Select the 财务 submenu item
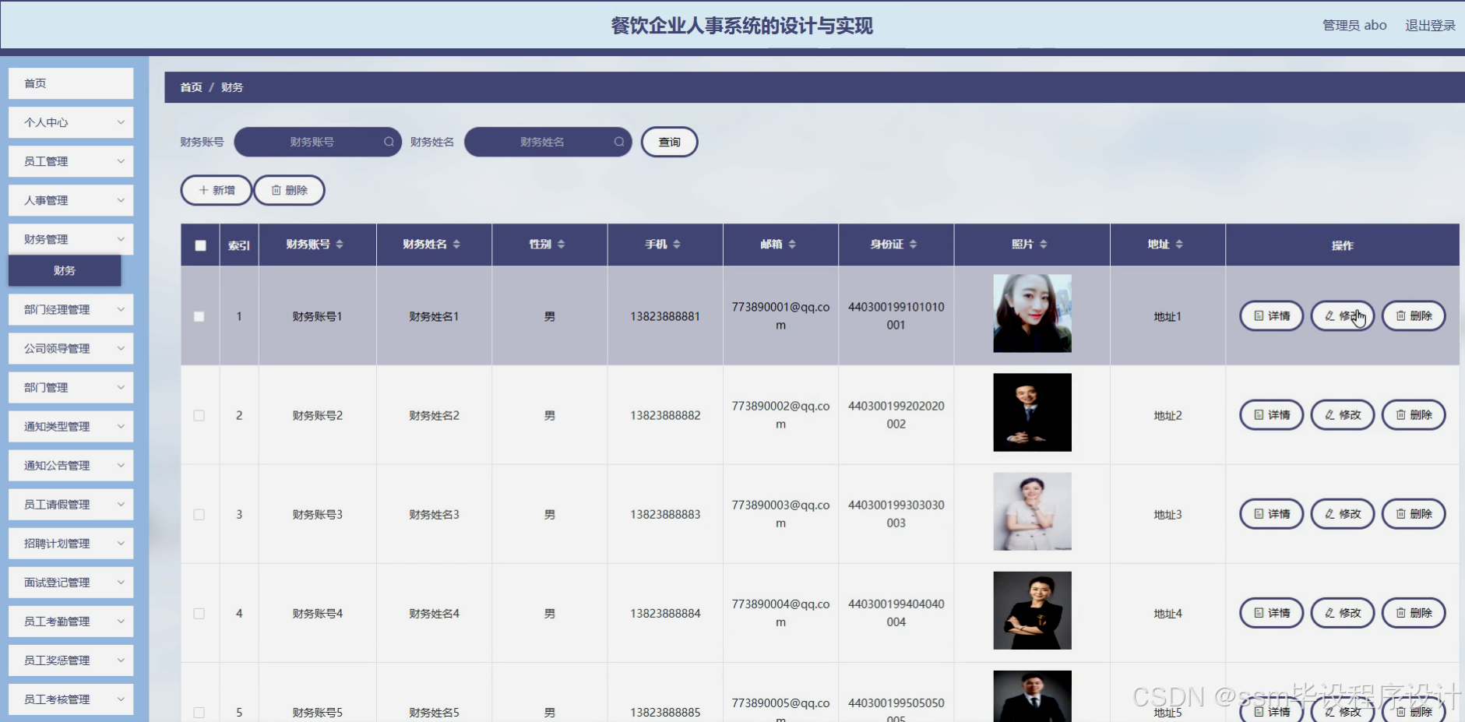The image size is (1465, 722). [x=65, y=270]
